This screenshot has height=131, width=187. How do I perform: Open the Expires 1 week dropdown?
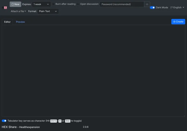click(x=41, y=4)
